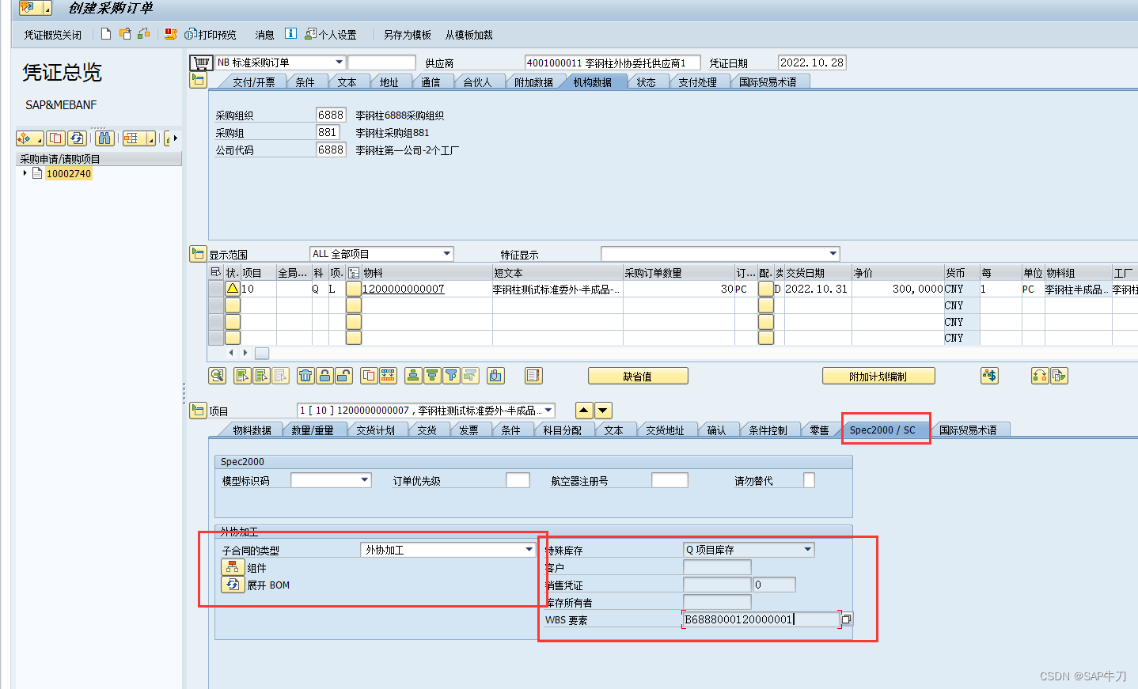Collapse the item detail section toggle beside 项目
Image resolution: width=1138 pixels, height=689 pixels.
[198, 411]
